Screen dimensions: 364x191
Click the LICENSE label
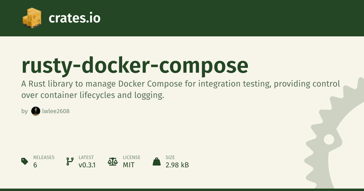(x=132, y=157)
